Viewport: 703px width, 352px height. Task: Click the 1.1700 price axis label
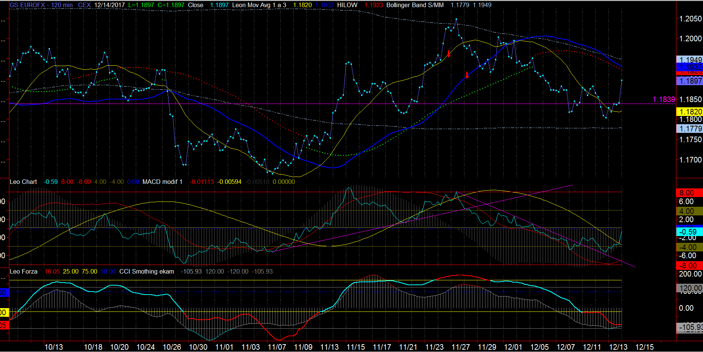[691, 159]
